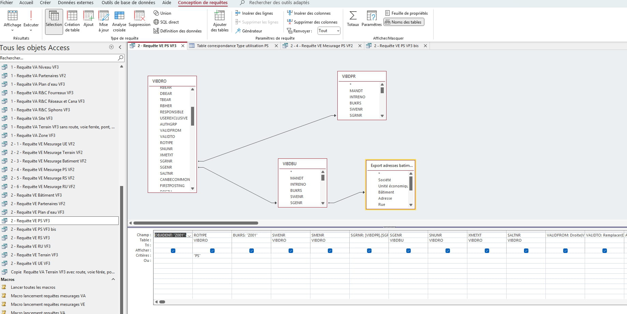The height and width of the screenshot is (314, 627).
Task: Open the OBJIDENT field dropdown arrow
Action: pos(189,235)
